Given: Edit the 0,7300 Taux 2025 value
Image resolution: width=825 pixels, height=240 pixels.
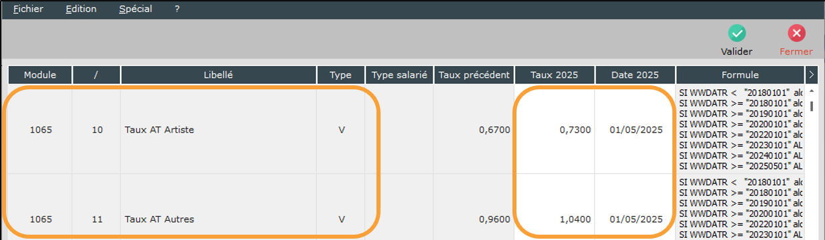Looking at the screenshot, I should click(x=575, y=130).
